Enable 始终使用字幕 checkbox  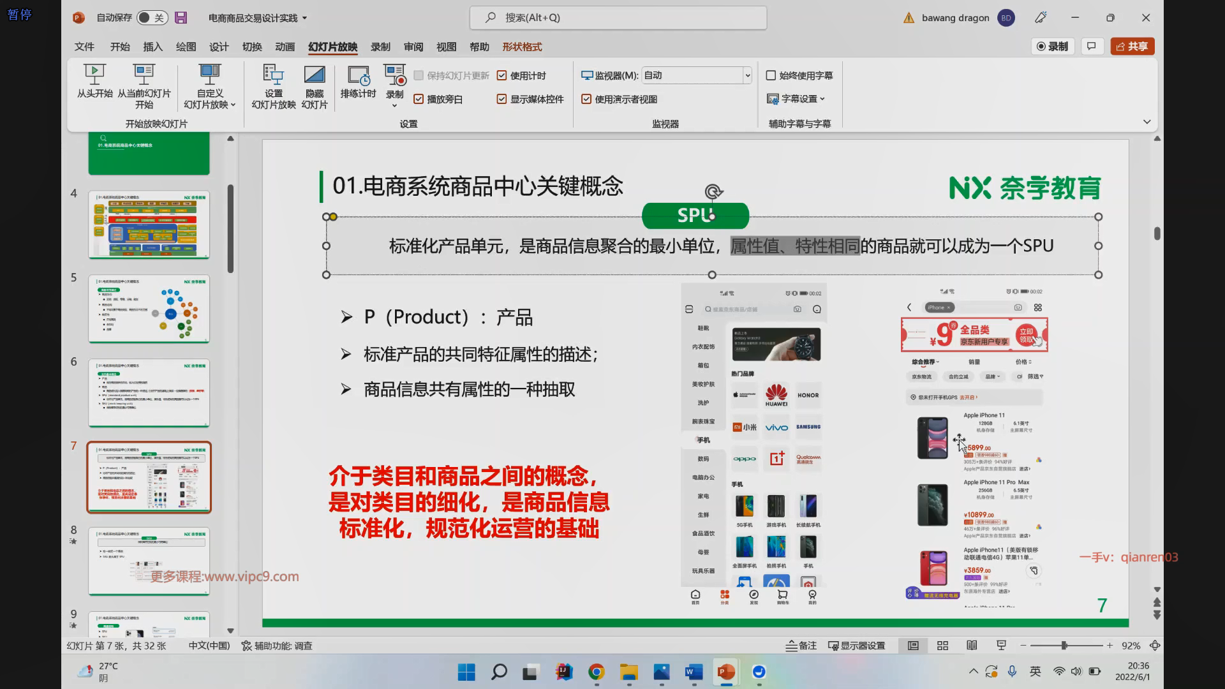(771, 75)
